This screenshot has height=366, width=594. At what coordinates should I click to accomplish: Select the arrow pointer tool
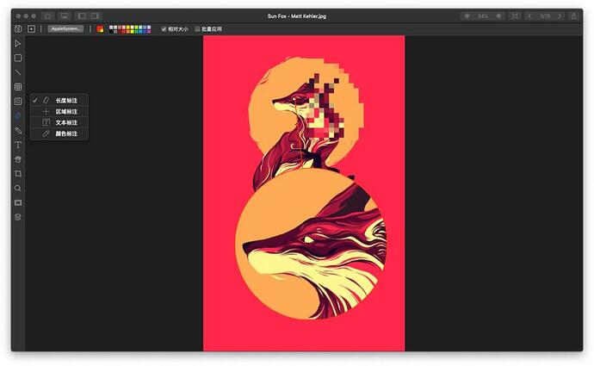click(18, 43)
